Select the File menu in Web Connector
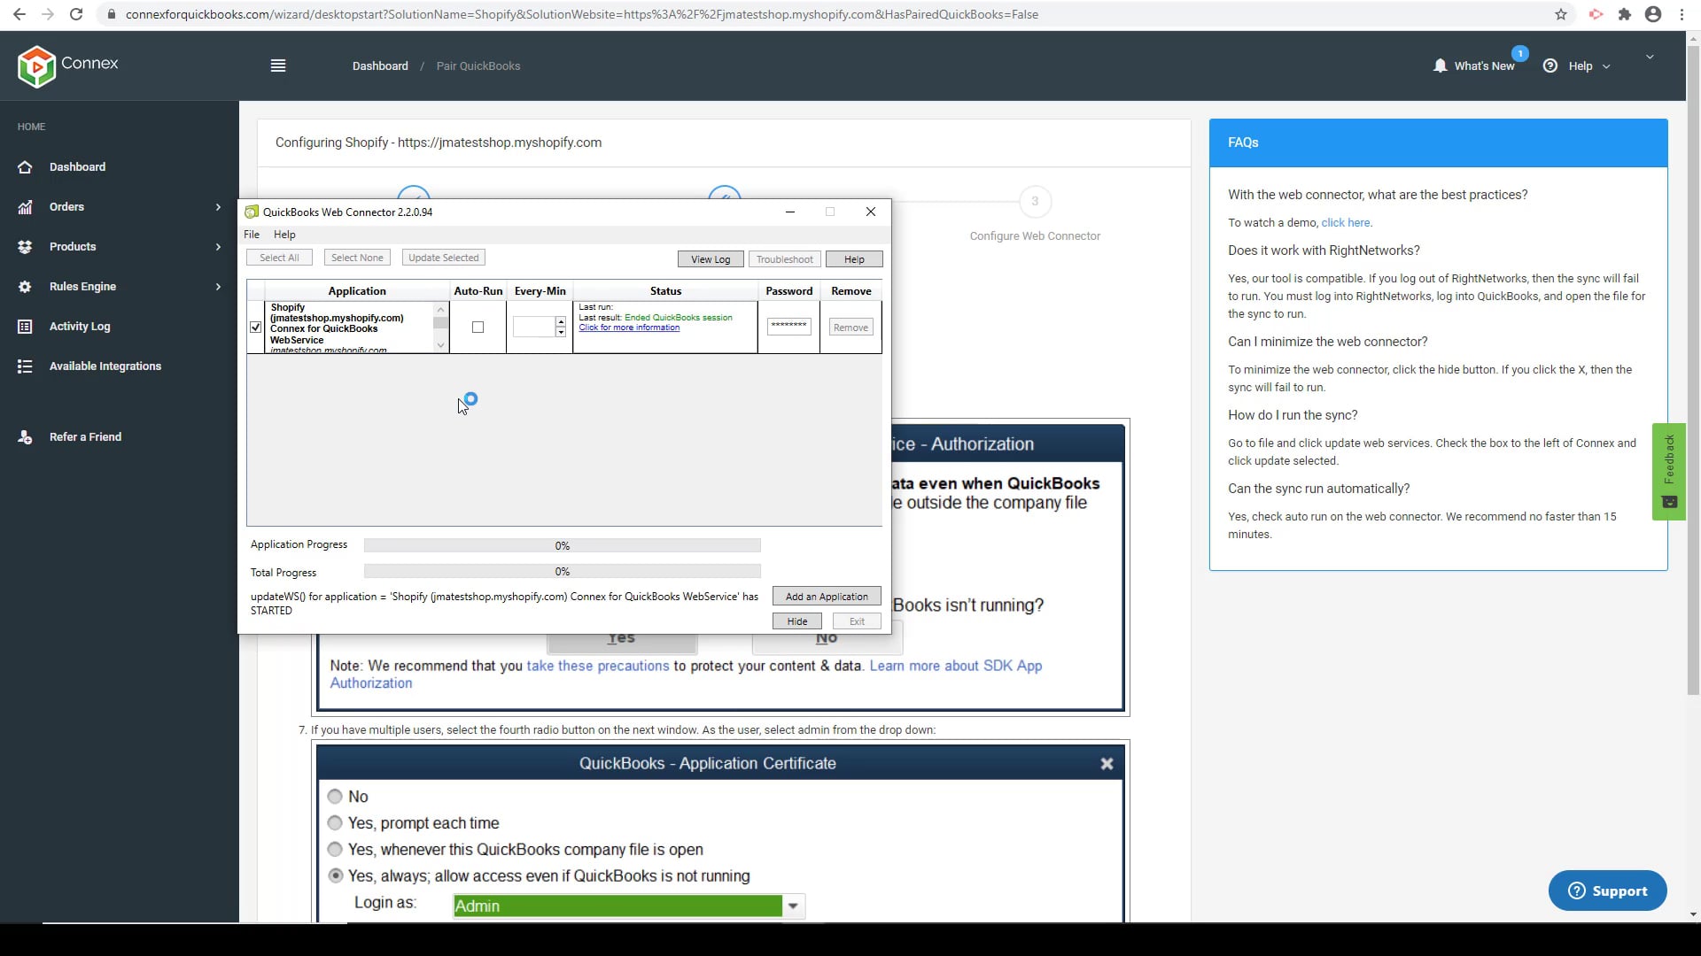 [x=252, y=234]
